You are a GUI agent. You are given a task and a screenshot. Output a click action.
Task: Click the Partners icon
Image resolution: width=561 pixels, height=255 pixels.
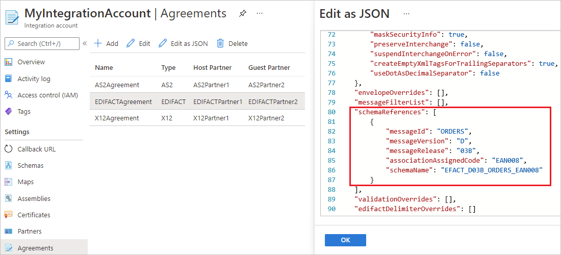(x=9, y=231)
